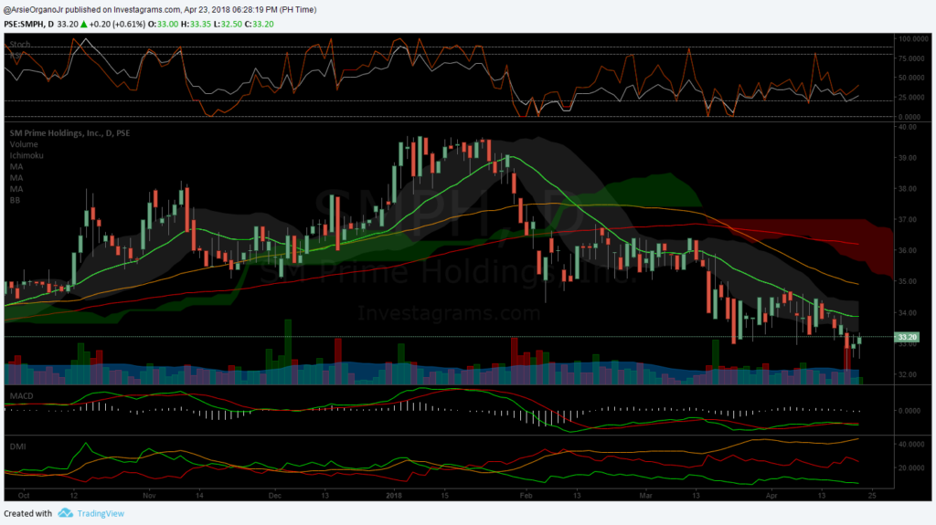The height and width of the screenshot is (525, 936).
Task: Click the open value O:33.00
Action: tap(163, 24)
